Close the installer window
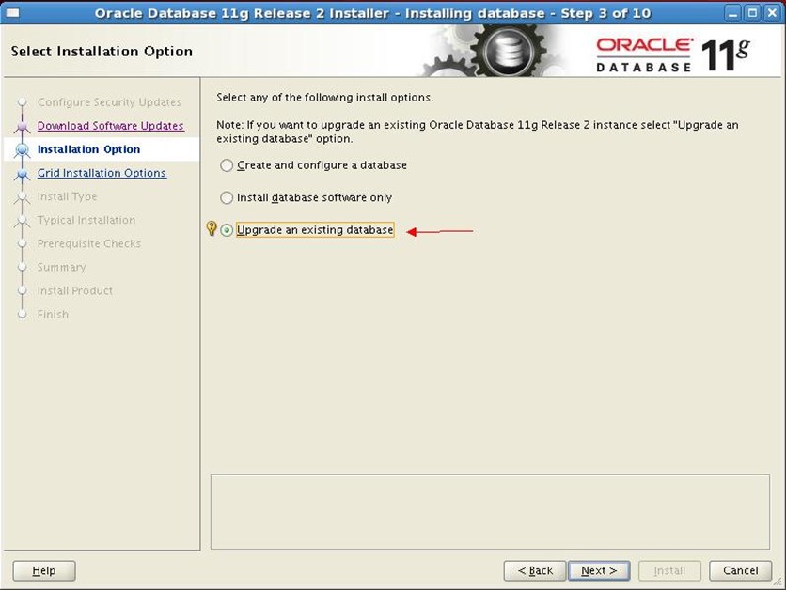This screenshot has width=786, height=590. click(773, 13)
